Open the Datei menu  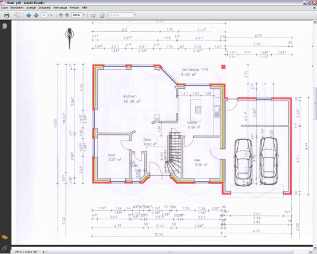tap(5, 8)
